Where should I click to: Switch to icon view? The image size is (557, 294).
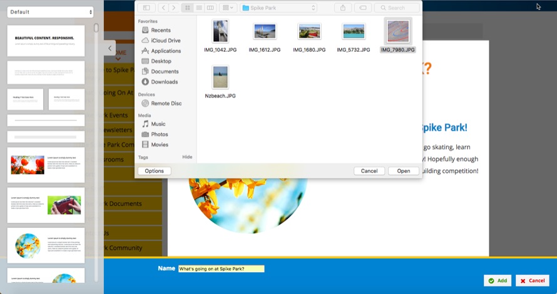[x=187, y=7]
